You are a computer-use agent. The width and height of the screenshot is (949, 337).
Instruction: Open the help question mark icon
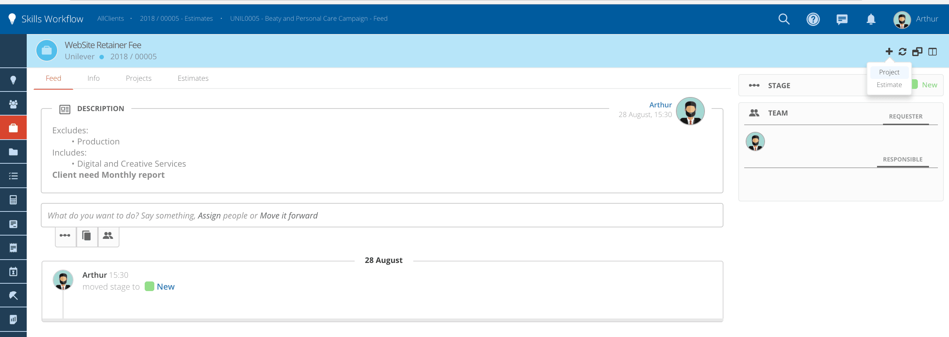813,19
